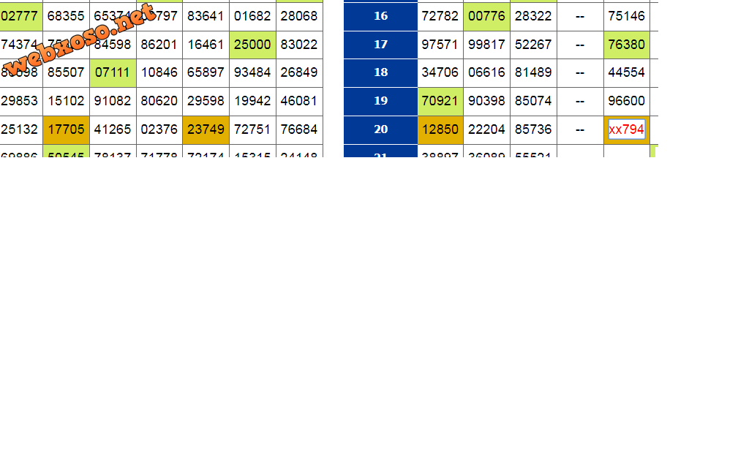Click number 41265
This screenshot has width=738, height=449.
(x=113, y=130)
